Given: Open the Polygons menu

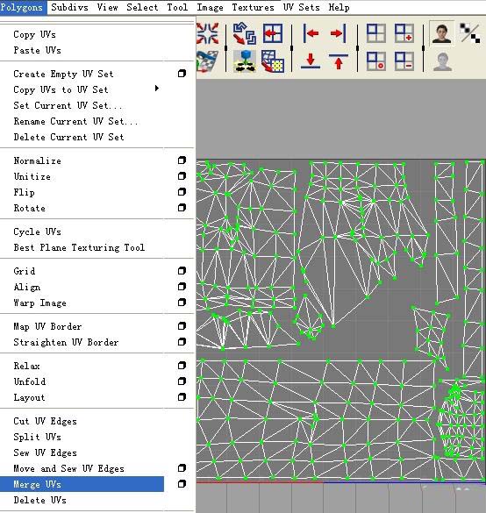Looking at the screenshot, I should pos(22,7).
